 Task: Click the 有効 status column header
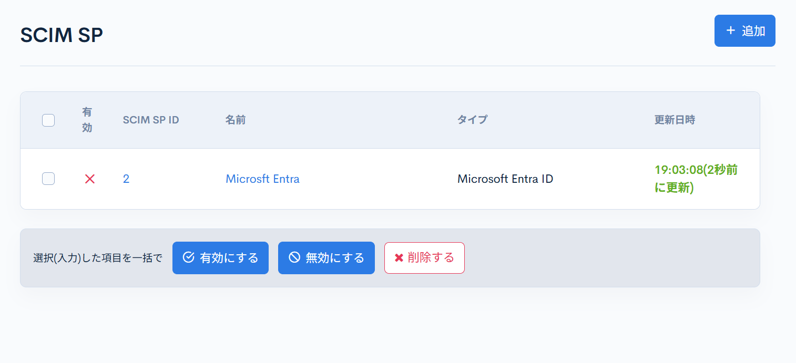pos(87,120)
